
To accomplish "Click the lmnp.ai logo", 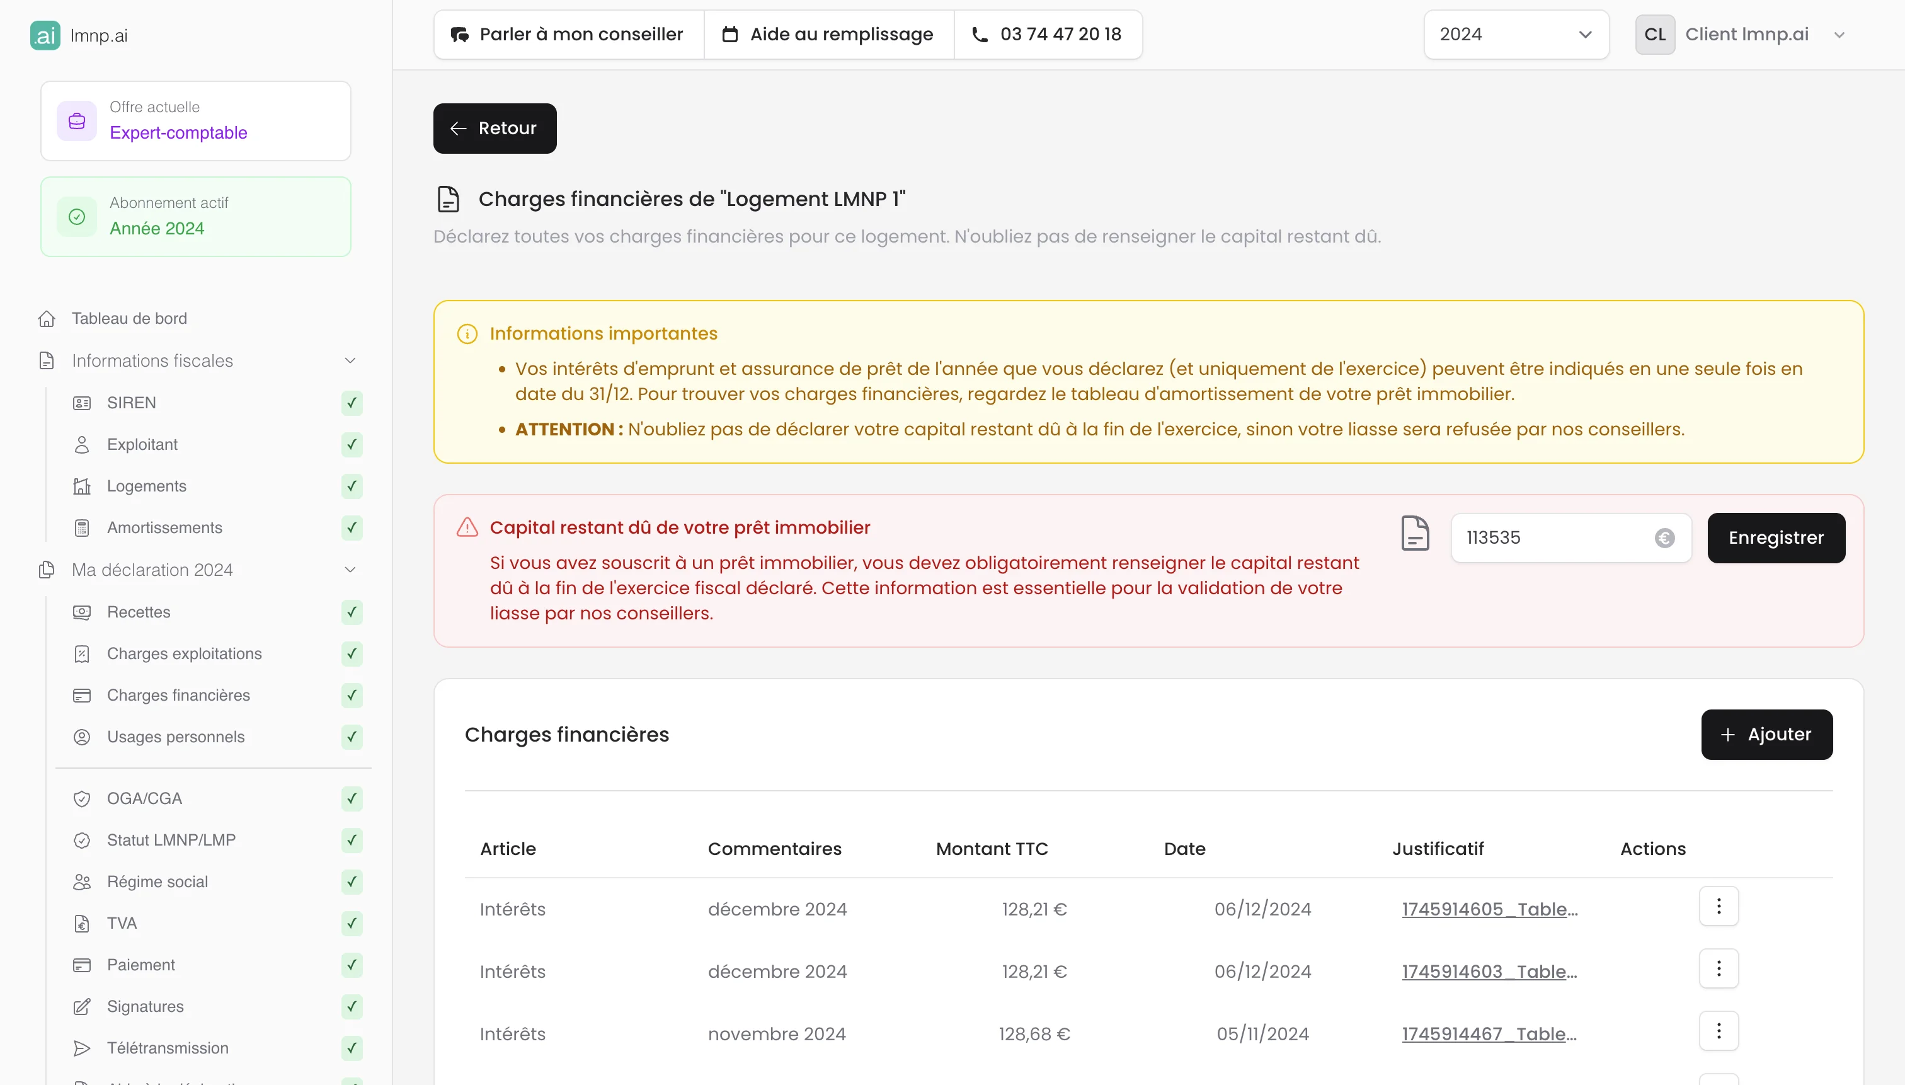I will coord(78,34).
